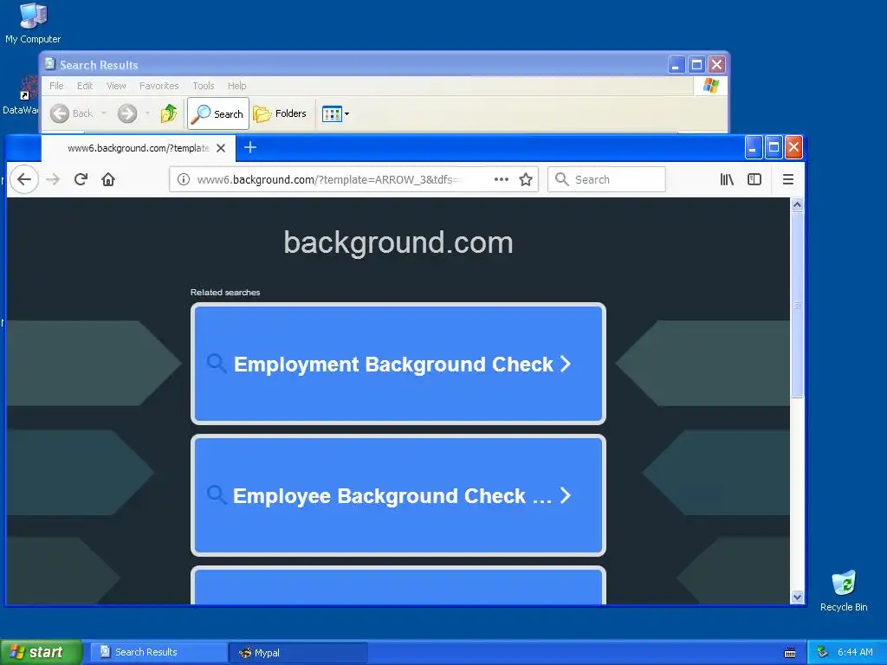Image resolution: width=887 pixels, height=665 pixels.
Task: Click the safely remove hardware tray icon
Action: [823, 652]
